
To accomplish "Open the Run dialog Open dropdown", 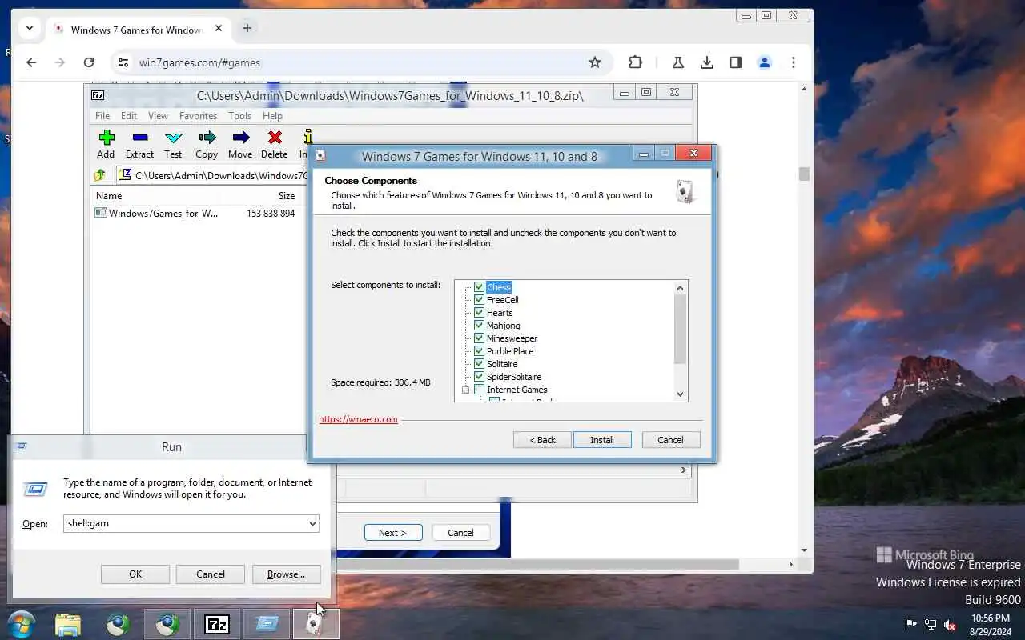I will [312, 523].
